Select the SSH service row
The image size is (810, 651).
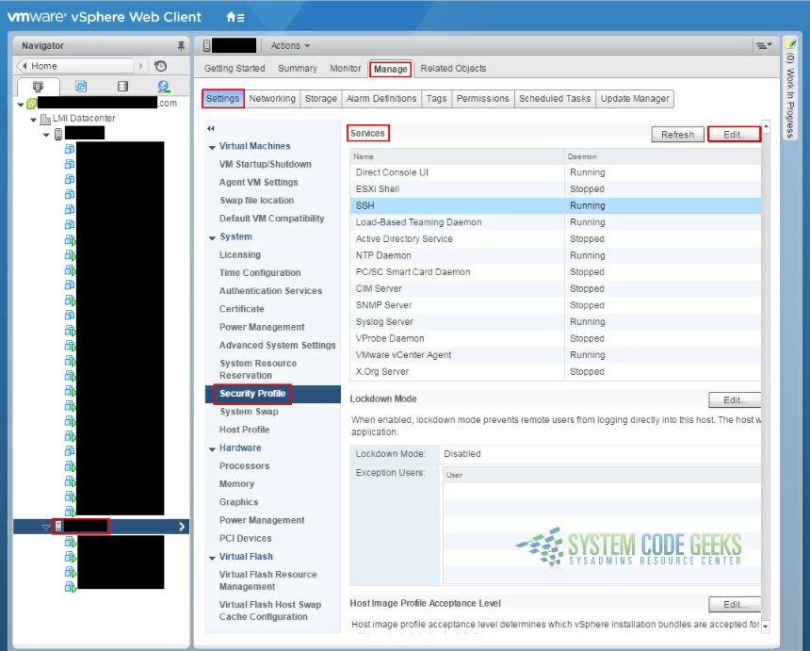point(556,205)
